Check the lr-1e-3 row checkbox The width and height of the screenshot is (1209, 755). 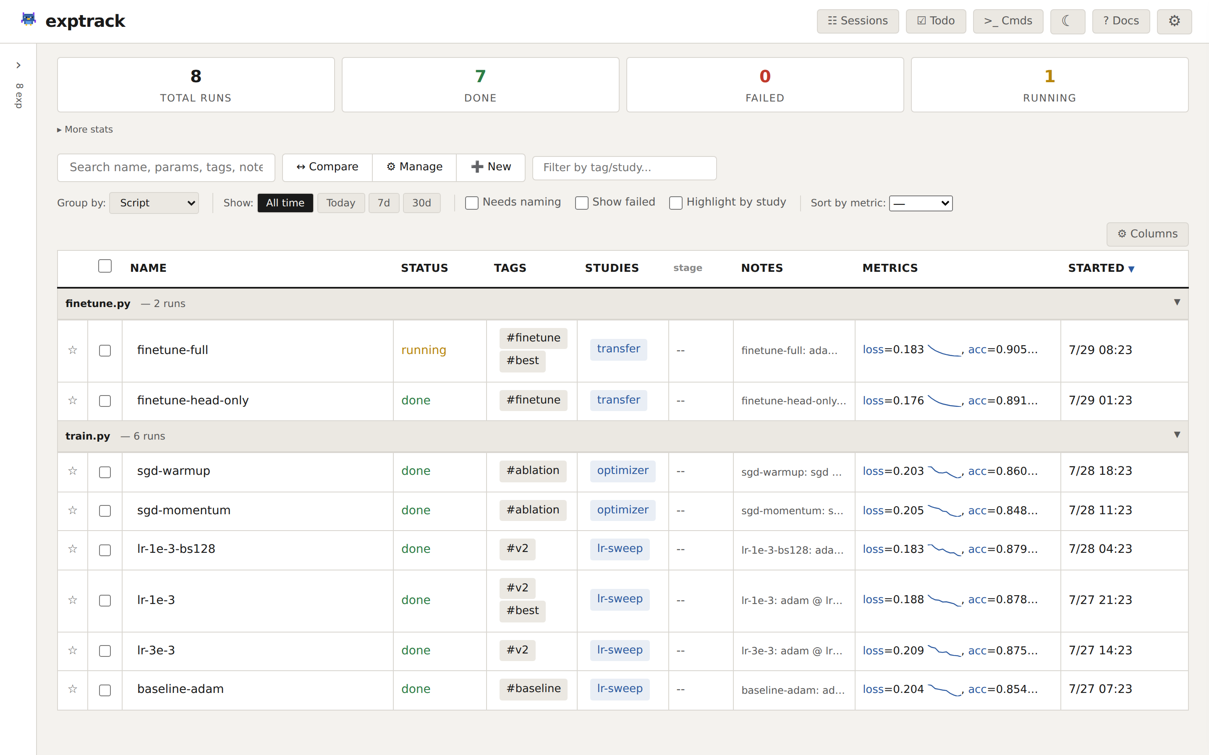[105, 601]
